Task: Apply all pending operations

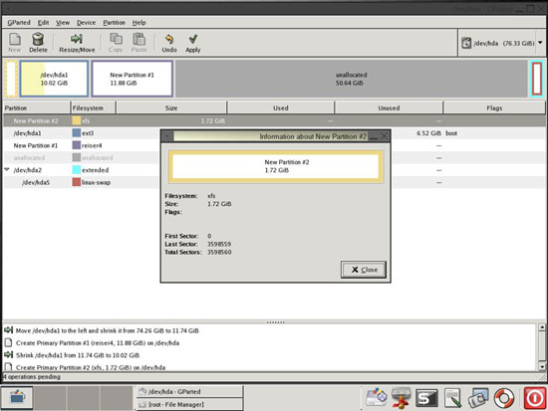Action: pos(192,43)
